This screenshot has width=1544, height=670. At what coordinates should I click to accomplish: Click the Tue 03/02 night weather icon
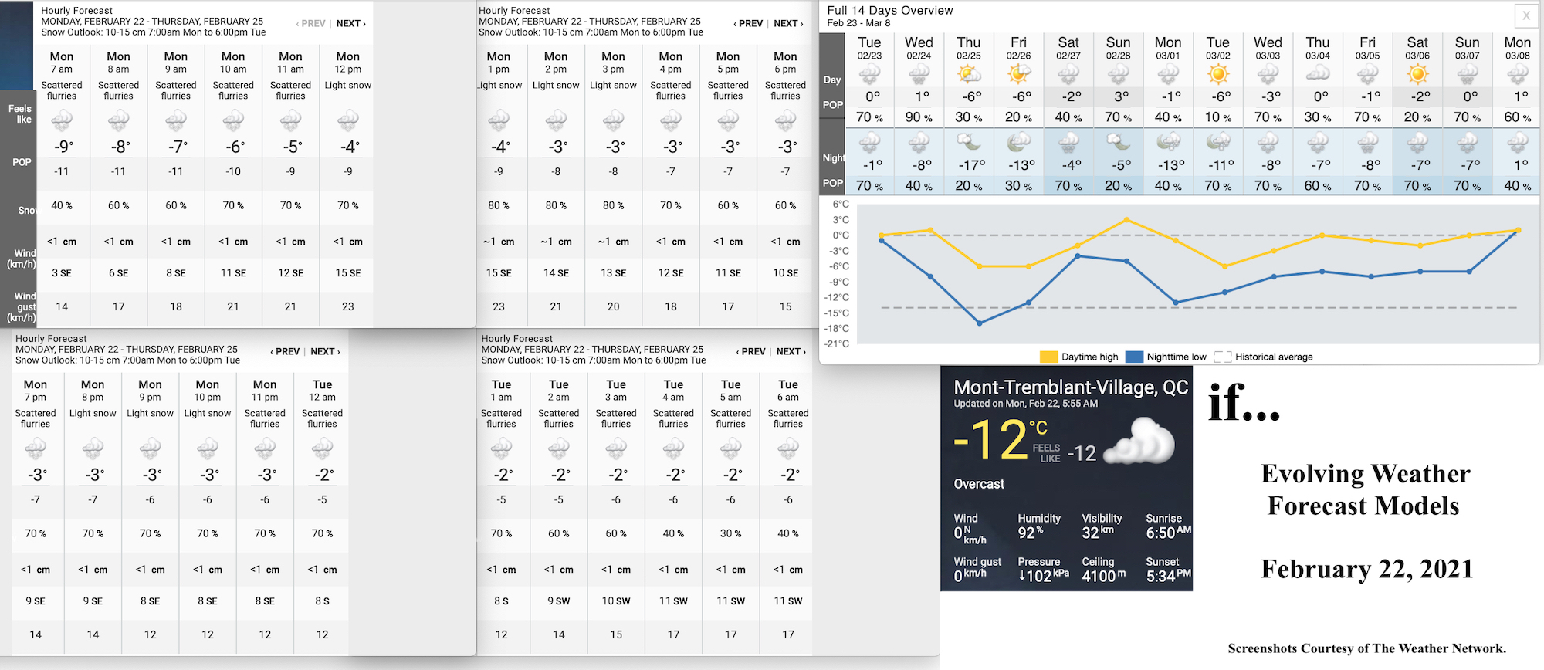(x=1218, y=143)
